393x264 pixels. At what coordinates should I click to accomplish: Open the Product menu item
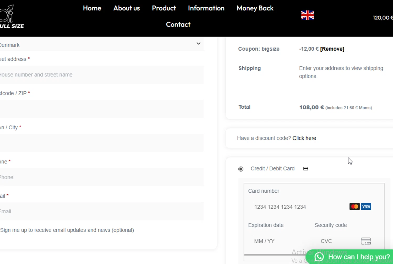pos(164,8)
